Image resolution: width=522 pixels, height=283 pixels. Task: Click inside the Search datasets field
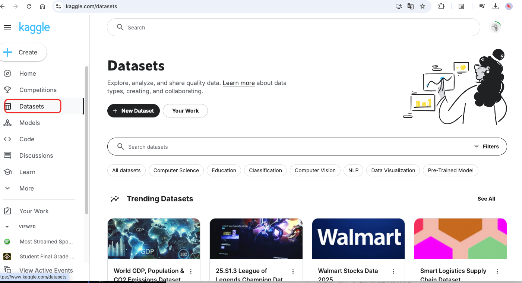click(x=224, y=147)
